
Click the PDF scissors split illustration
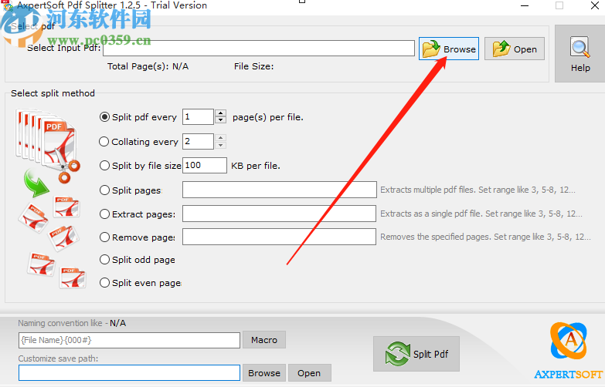[51, 198]
